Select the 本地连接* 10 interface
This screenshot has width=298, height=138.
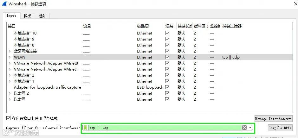pos(25,33)
